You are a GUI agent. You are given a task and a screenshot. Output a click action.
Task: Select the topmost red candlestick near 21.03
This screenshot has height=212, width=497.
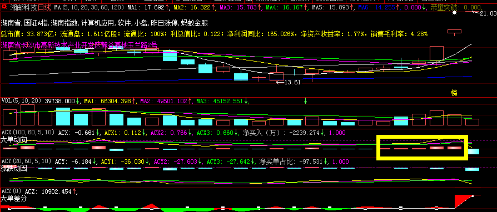454,32
